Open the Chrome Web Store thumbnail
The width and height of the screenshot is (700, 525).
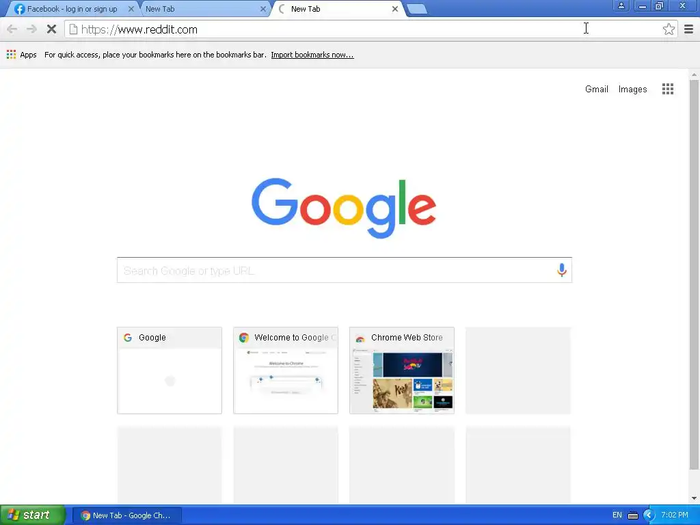point(401,371)
